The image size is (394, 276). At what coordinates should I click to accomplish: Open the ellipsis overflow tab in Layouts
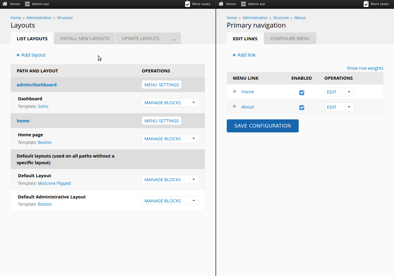(x=173, y=38)
